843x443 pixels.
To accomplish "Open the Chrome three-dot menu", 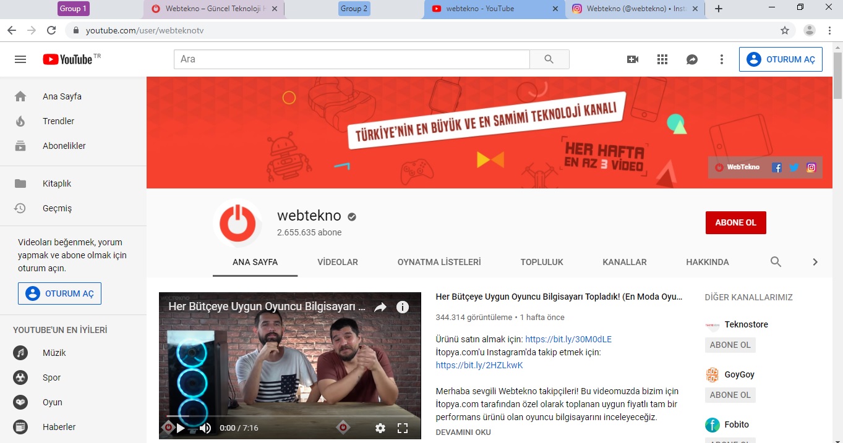I will tap(829, 30).
